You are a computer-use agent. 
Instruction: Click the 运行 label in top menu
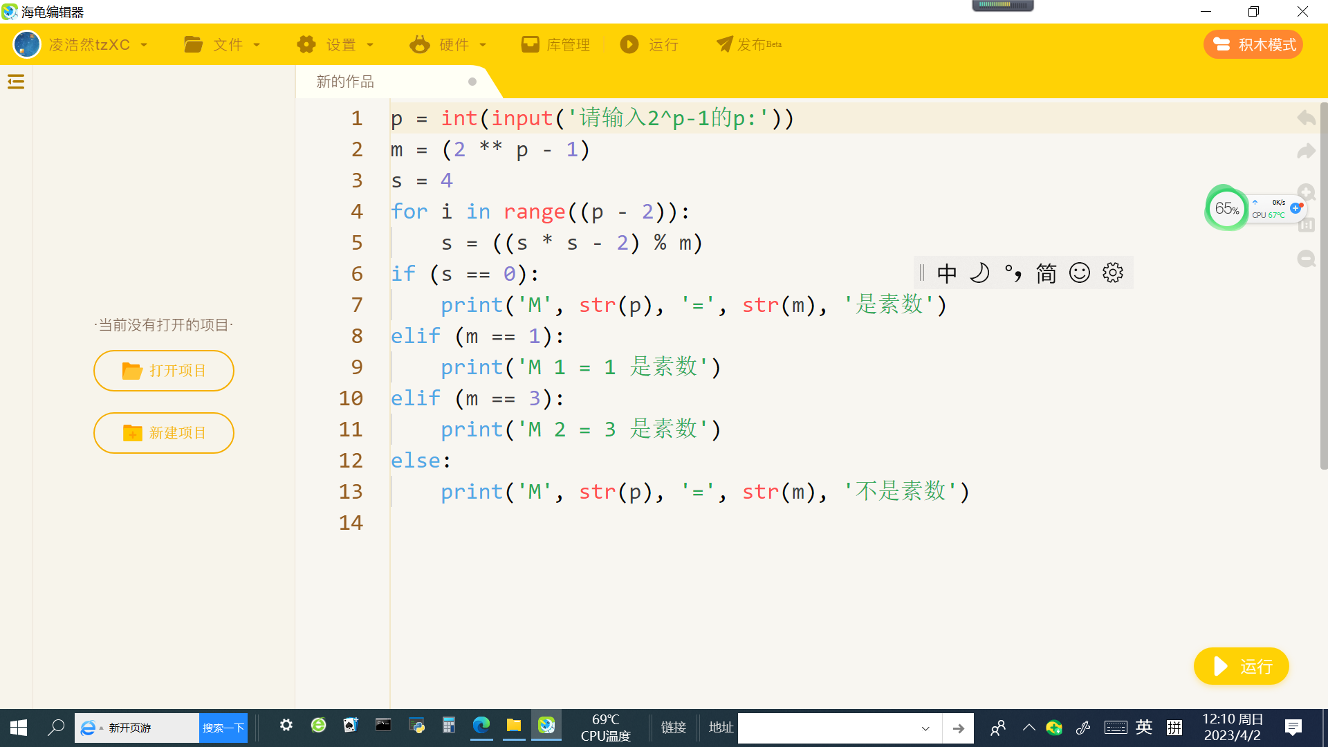click(x=663, y=44)
